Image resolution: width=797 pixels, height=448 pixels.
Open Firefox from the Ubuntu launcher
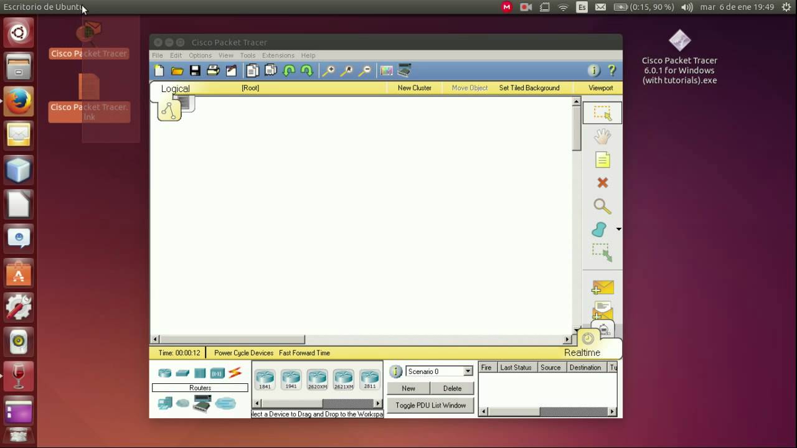click(19, 101)
